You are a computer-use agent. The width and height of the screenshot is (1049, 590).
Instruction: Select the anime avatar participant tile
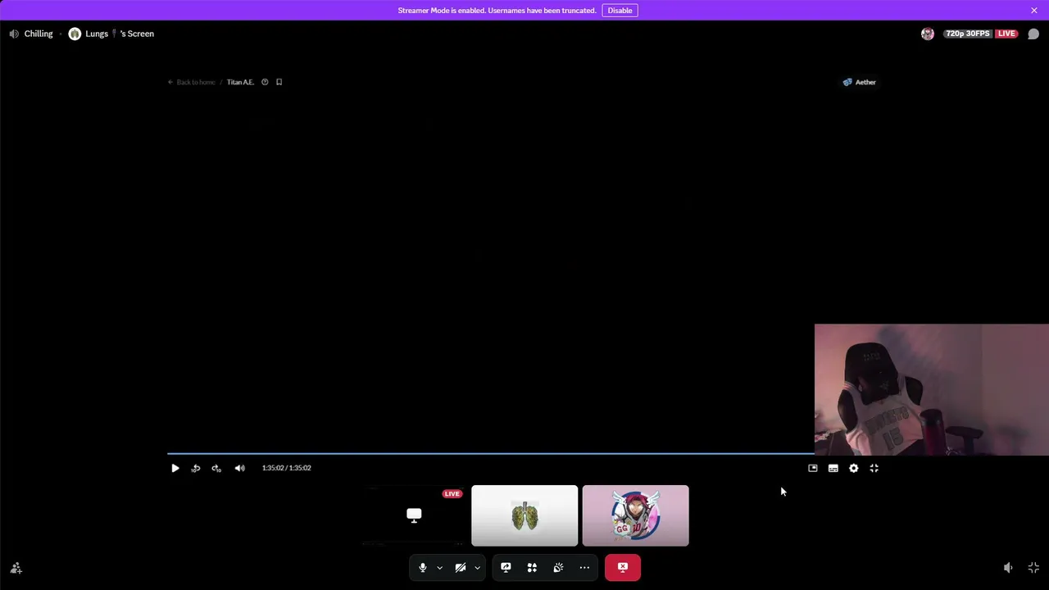[x=636, y=515]
